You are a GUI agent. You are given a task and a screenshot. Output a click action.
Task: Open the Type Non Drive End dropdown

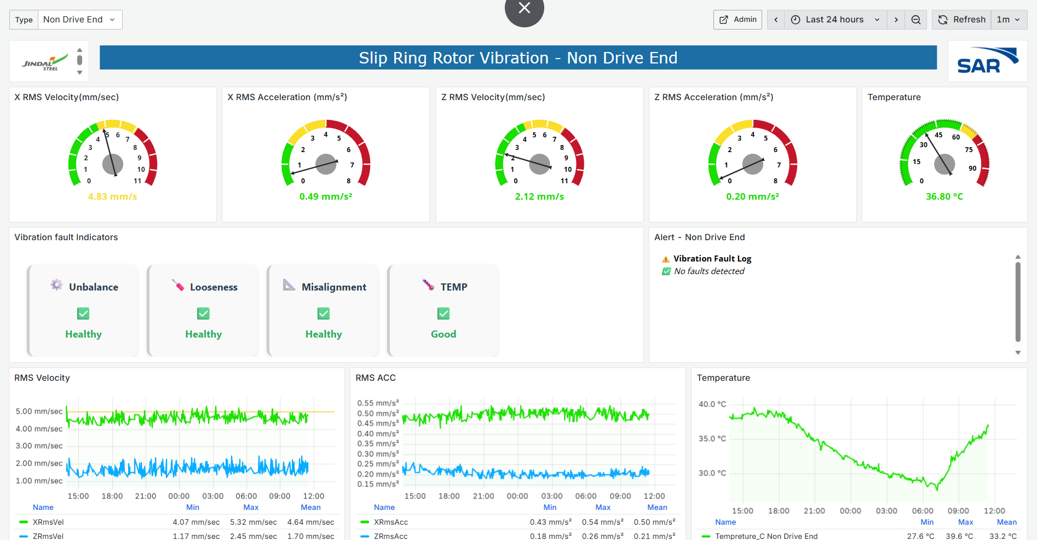click(x=79, y=20)
